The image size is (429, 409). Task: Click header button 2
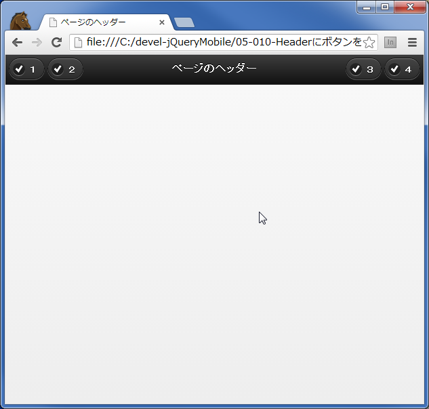pos(65,69)
